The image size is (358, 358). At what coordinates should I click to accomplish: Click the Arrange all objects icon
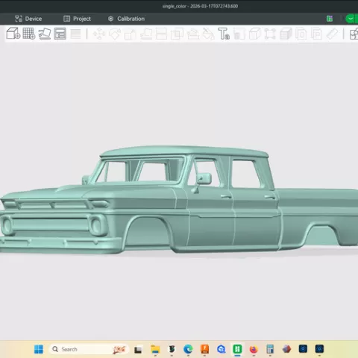(60, 34)
